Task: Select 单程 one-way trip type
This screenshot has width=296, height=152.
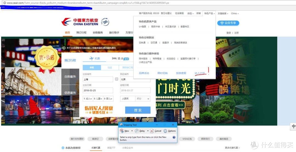Action: click(x=92, y=68)
